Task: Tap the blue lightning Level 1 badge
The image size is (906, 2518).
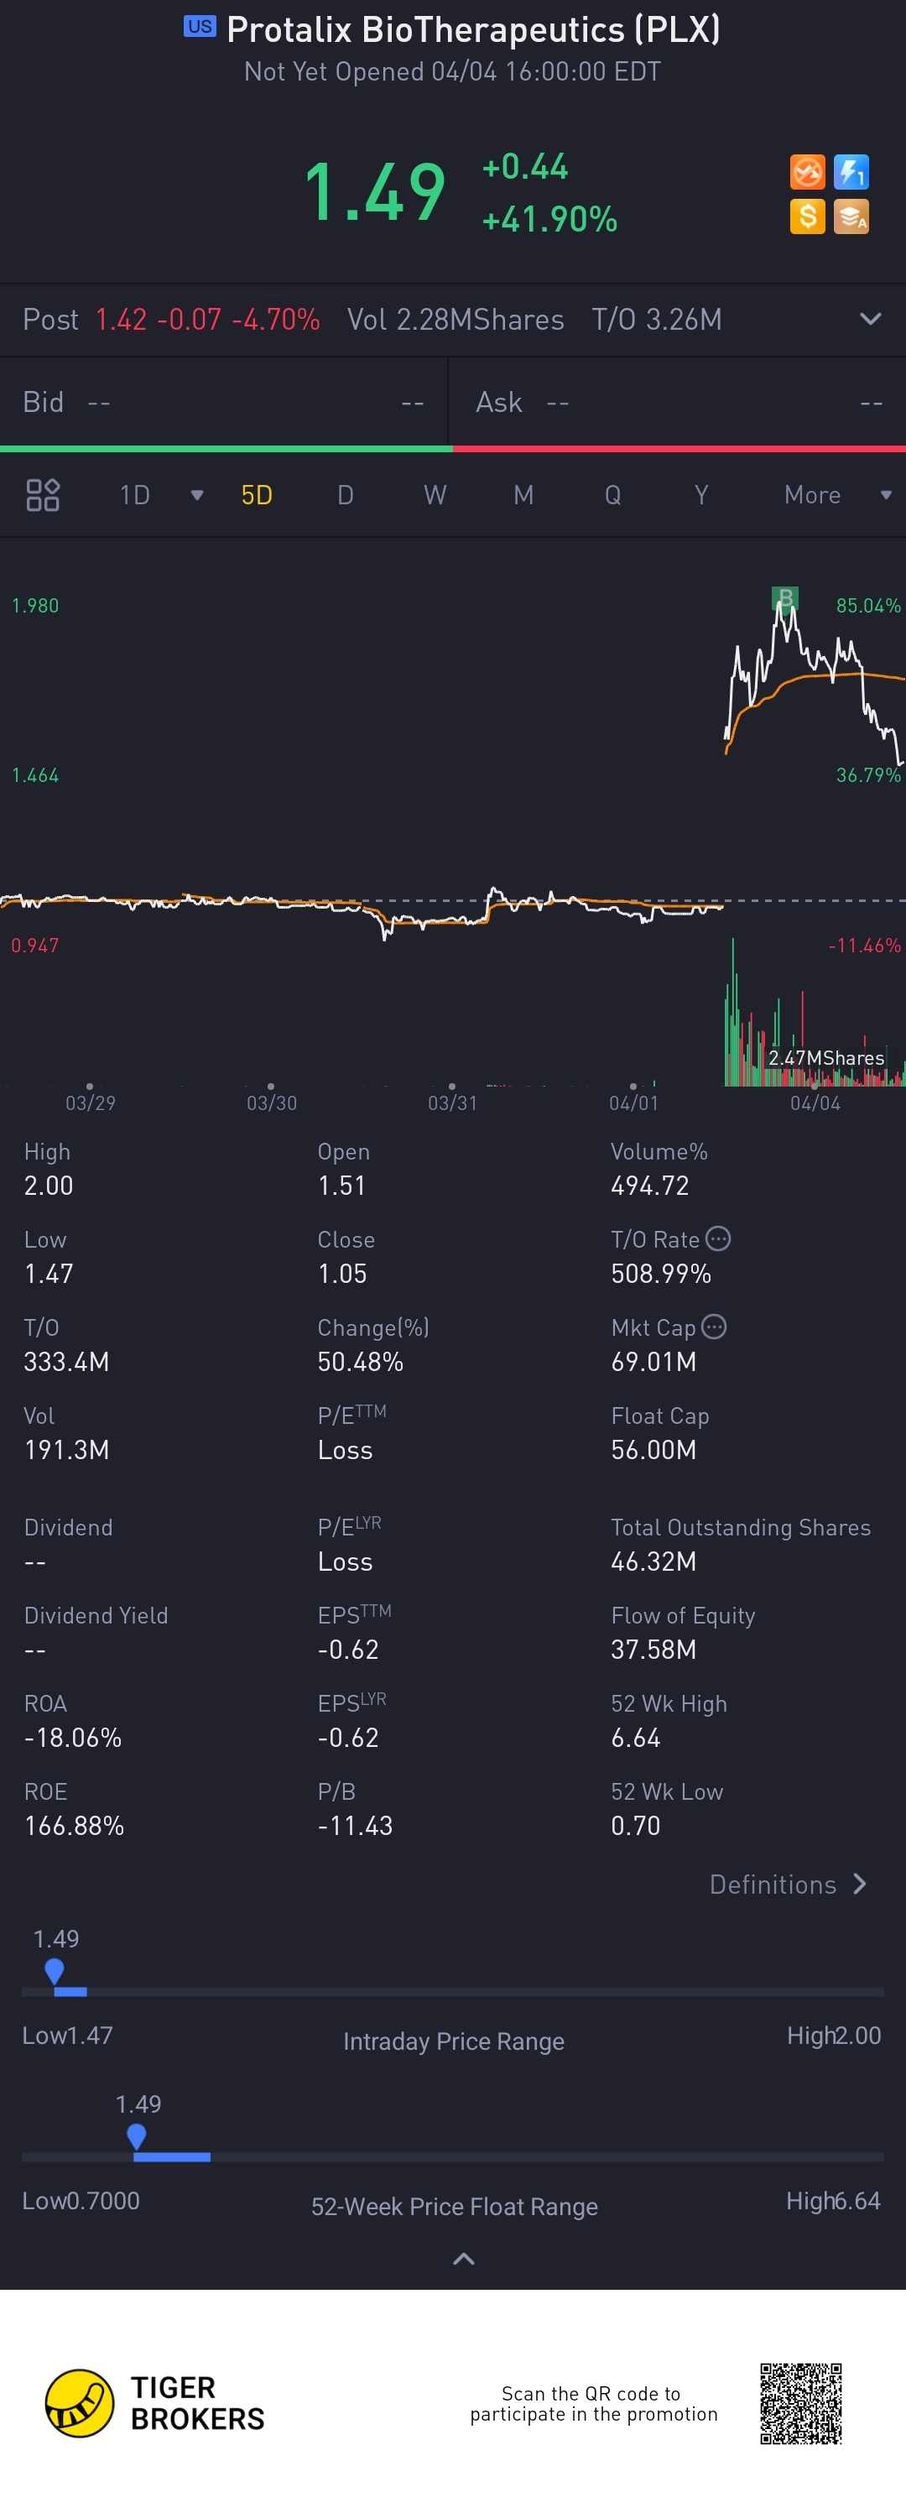Action: coord(851,173)
